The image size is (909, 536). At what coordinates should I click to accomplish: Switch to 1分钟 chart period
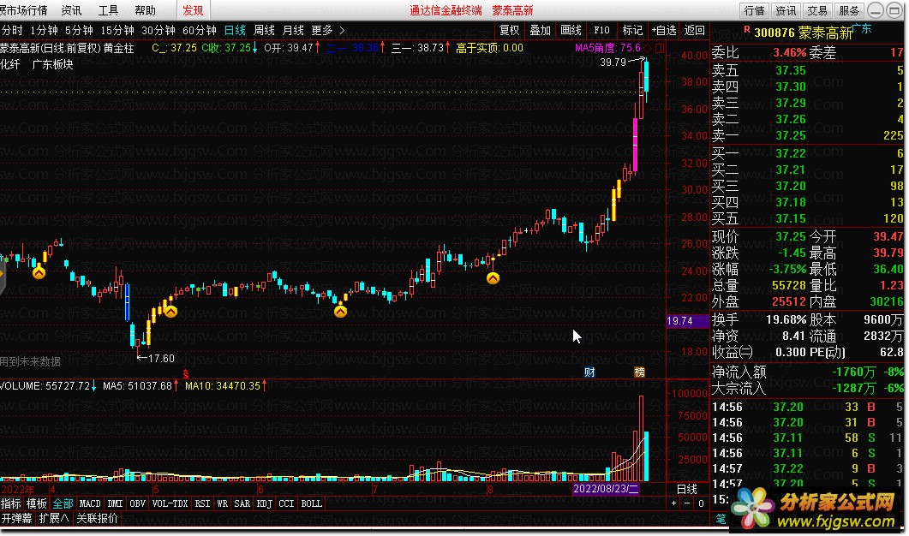point(44,30)
